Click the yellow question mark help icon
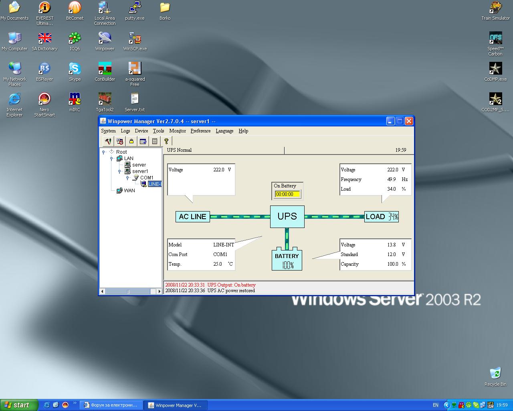The height and width of the screenshot is (411, 513). tap(166, 141)
